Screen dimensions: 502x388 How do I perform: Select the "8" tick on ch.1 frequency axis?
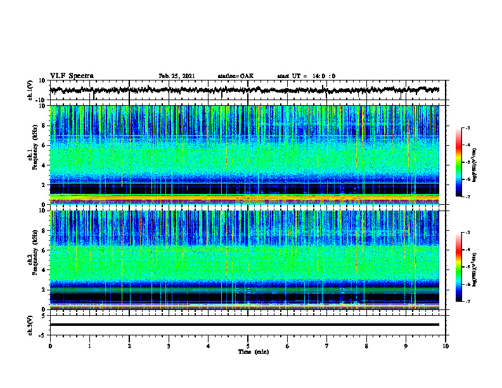(x=44, y=126)
